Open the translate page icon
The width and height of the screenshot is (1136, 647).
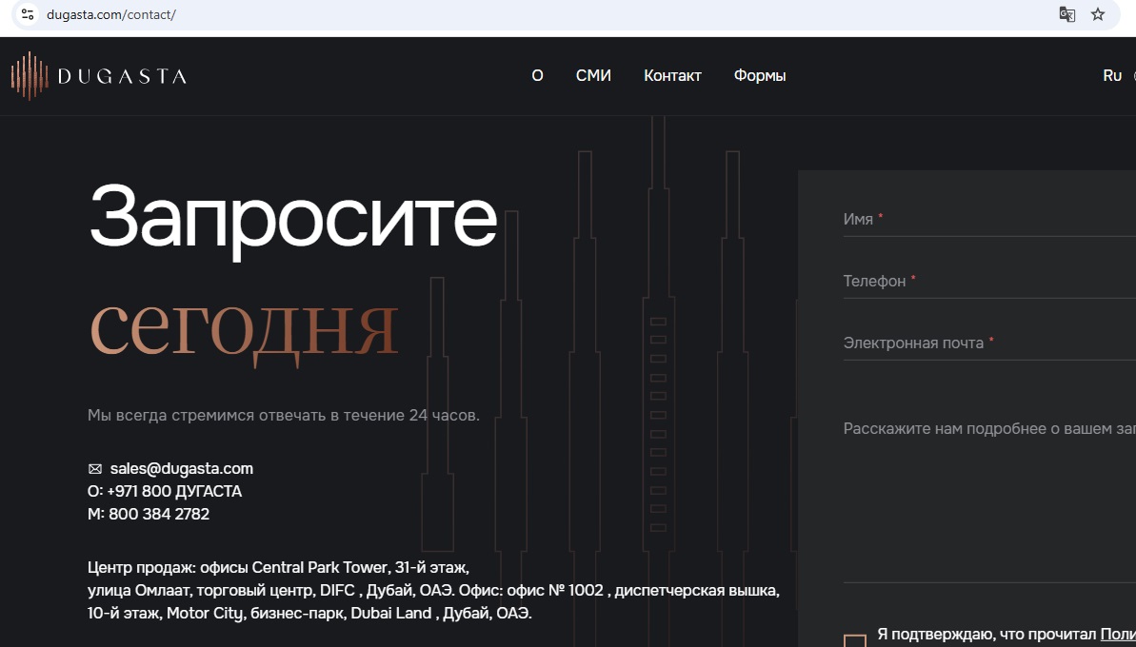point(1067,14)
